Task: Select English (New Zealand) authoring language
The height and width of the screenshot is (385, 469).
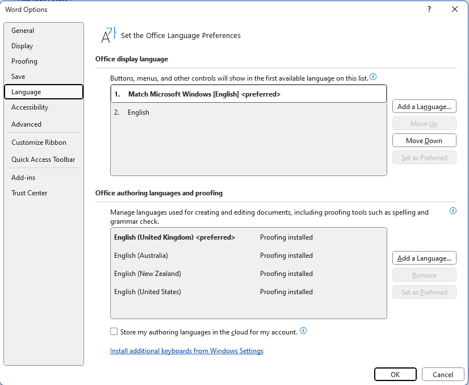Action: [249, 274]
